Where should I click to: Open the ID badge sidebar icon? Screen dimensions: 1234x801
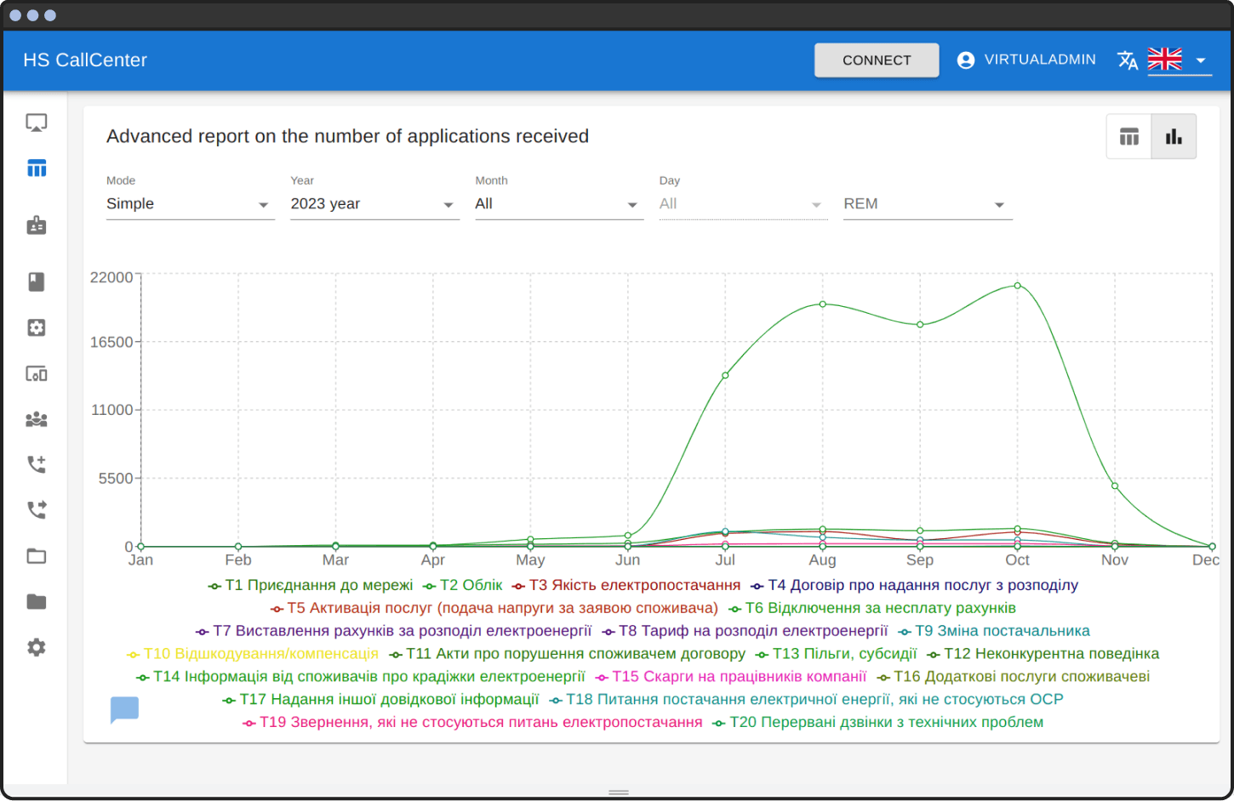coord(36,225)
